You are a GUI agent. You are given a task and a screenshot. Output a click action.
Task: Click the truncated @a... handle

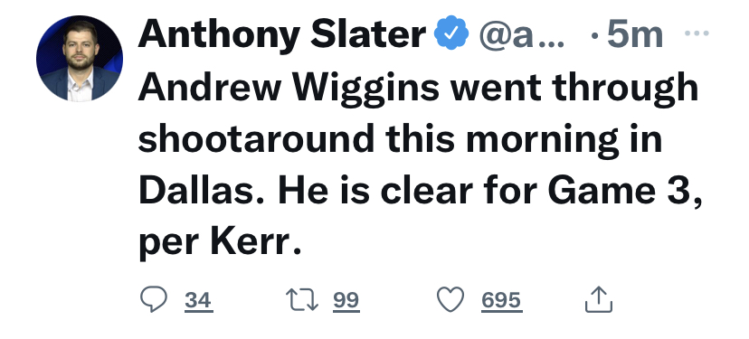tap(521, 35)
